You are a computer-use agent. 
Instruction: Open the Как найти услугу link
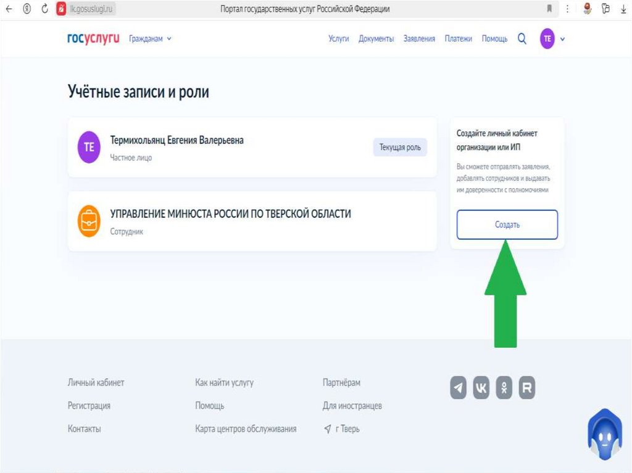pos(225,382)
